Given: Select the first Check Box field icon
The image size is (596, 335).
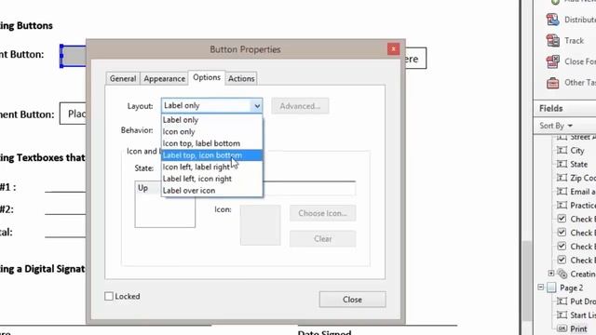Looking at the screenshot, I should tap(562, 219).
